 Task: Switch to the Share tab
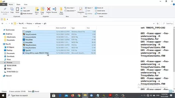(18, 4)
